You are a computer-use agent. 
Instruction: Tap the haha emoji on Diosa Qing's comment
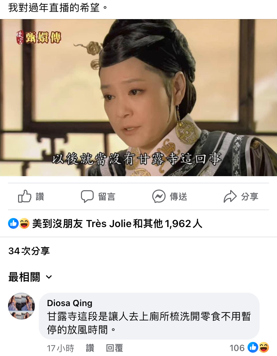(x=264, y=347)
